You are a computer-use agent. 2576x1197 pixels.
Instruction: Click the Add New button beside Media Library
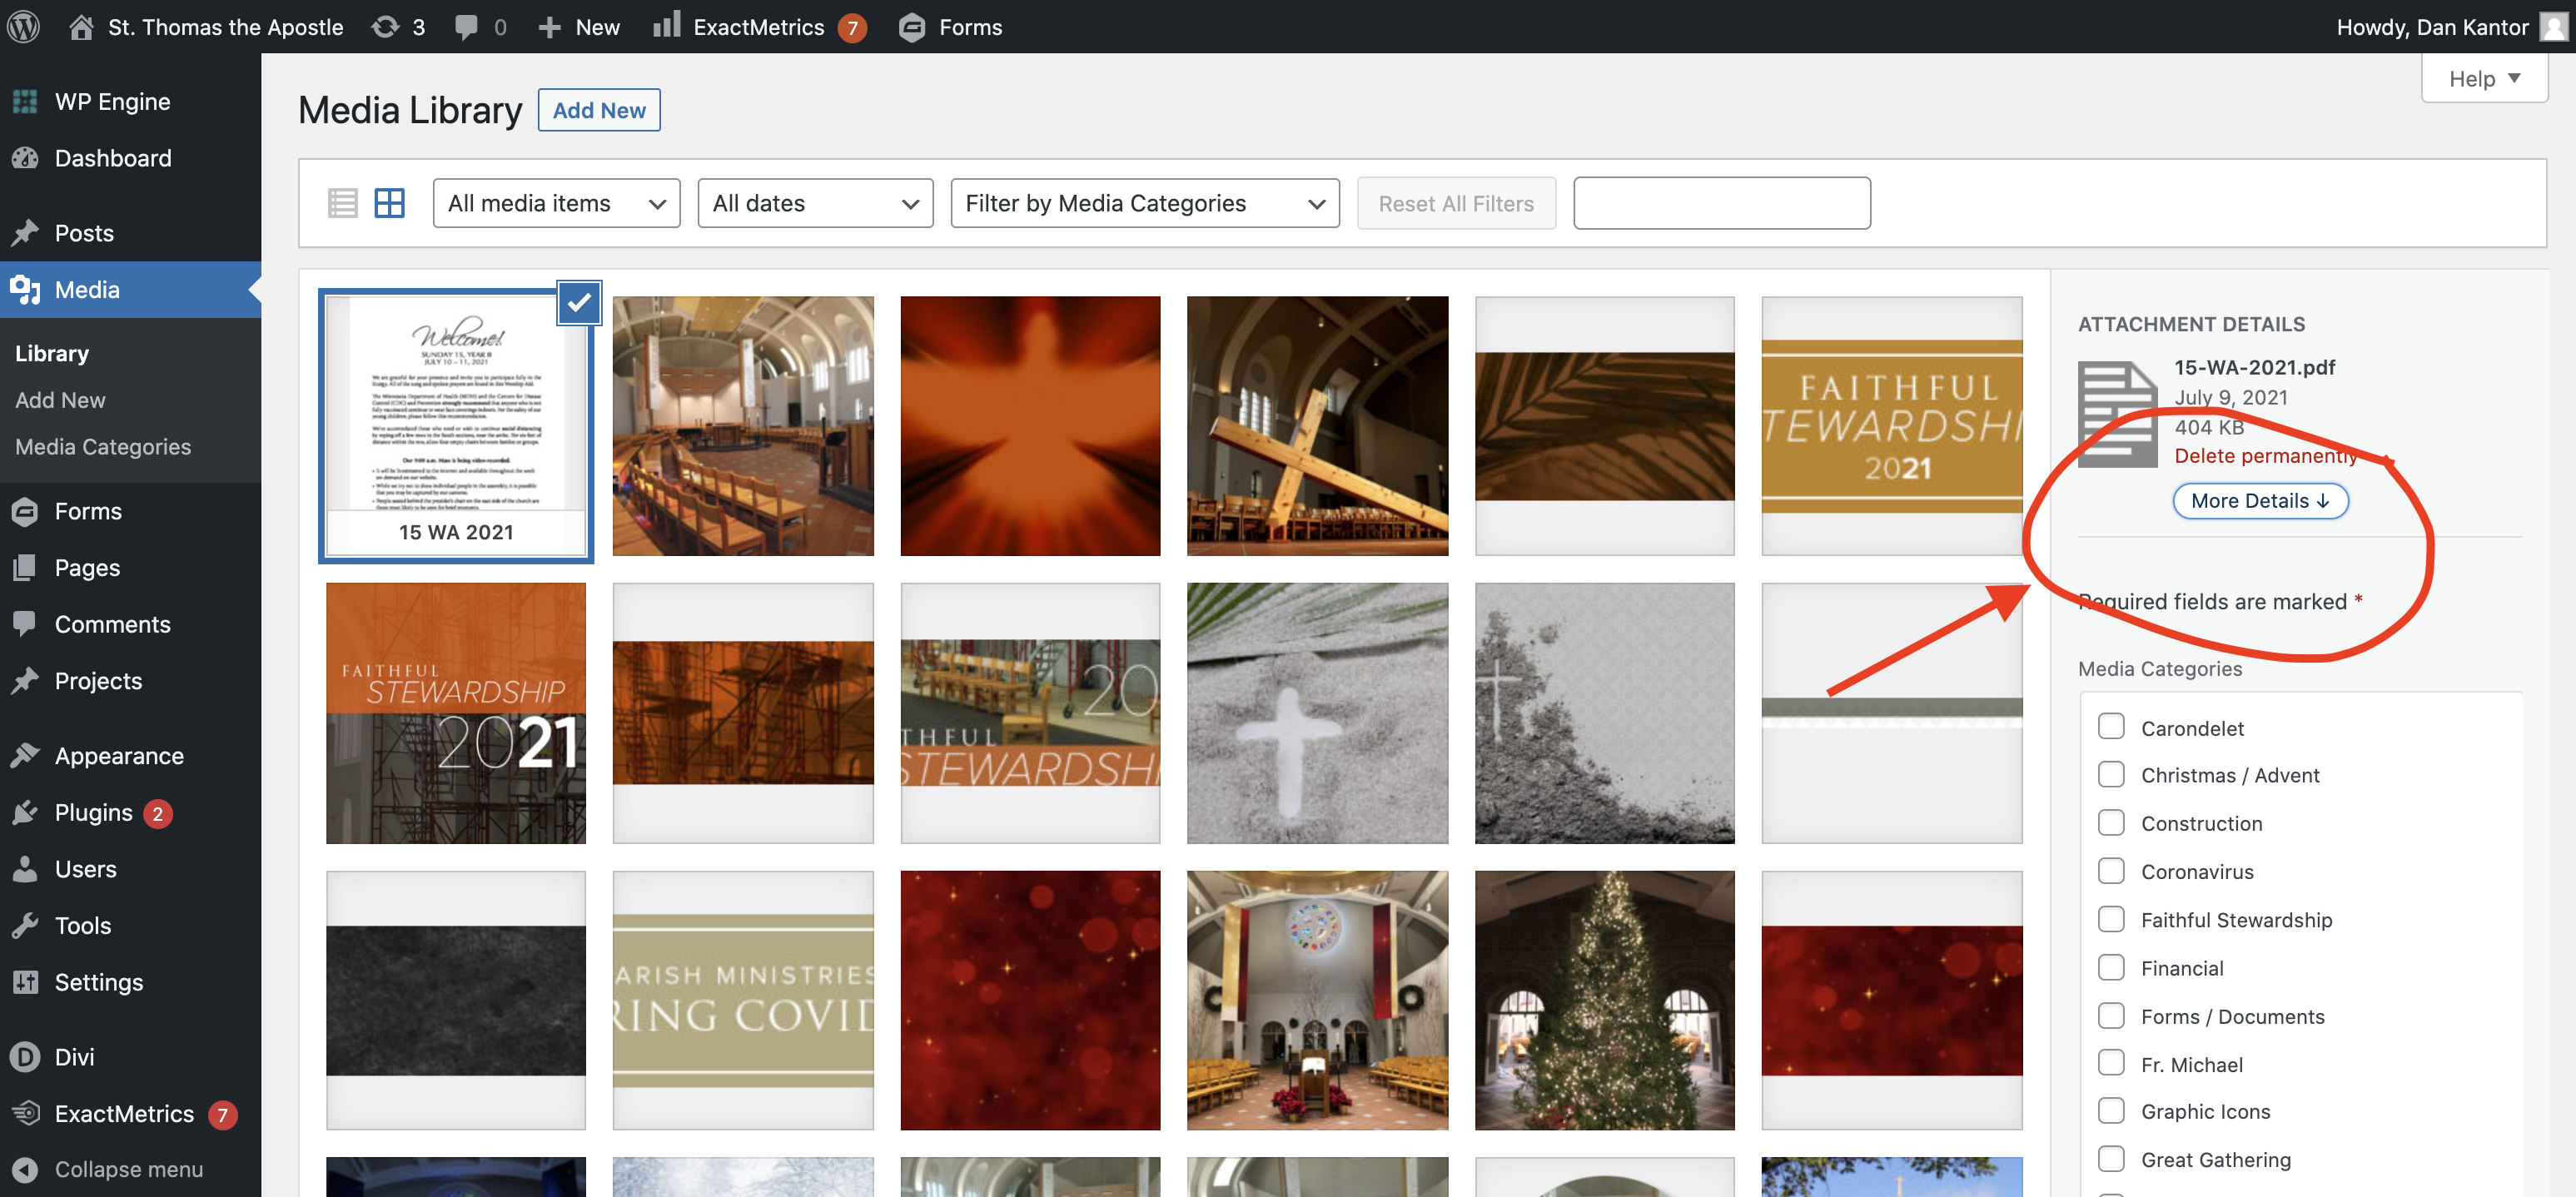[599, 110]
